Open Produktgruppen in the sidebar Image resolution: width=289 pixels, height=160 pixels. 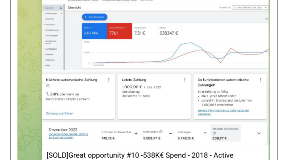pos(52,35)
